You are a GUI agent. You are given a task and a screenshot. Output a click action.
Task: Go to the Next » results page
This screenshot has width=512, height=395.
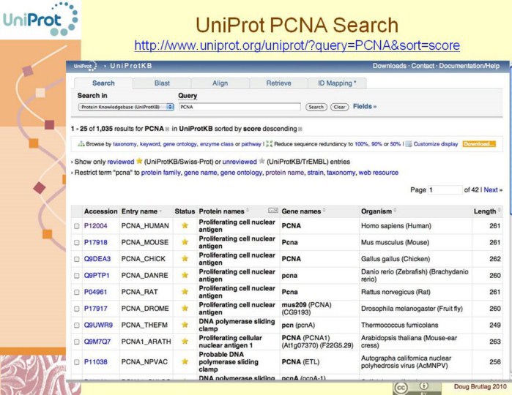click(x=493, y=190)
